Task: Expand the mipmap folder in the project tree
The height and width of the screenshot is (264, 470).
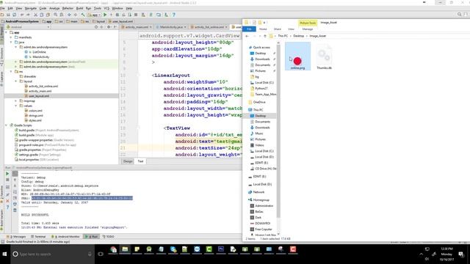Action: [16, 101]
